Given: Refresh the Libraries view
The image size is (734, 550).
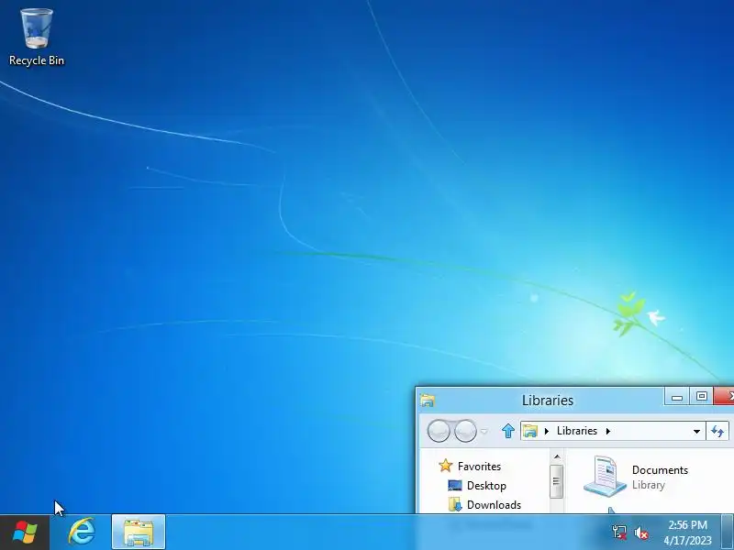Looking at the screenshot, I should (717, 431).
